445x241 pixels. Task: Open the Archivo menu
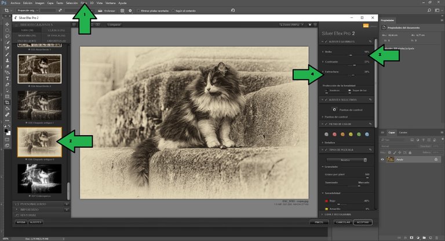[15, 3]
